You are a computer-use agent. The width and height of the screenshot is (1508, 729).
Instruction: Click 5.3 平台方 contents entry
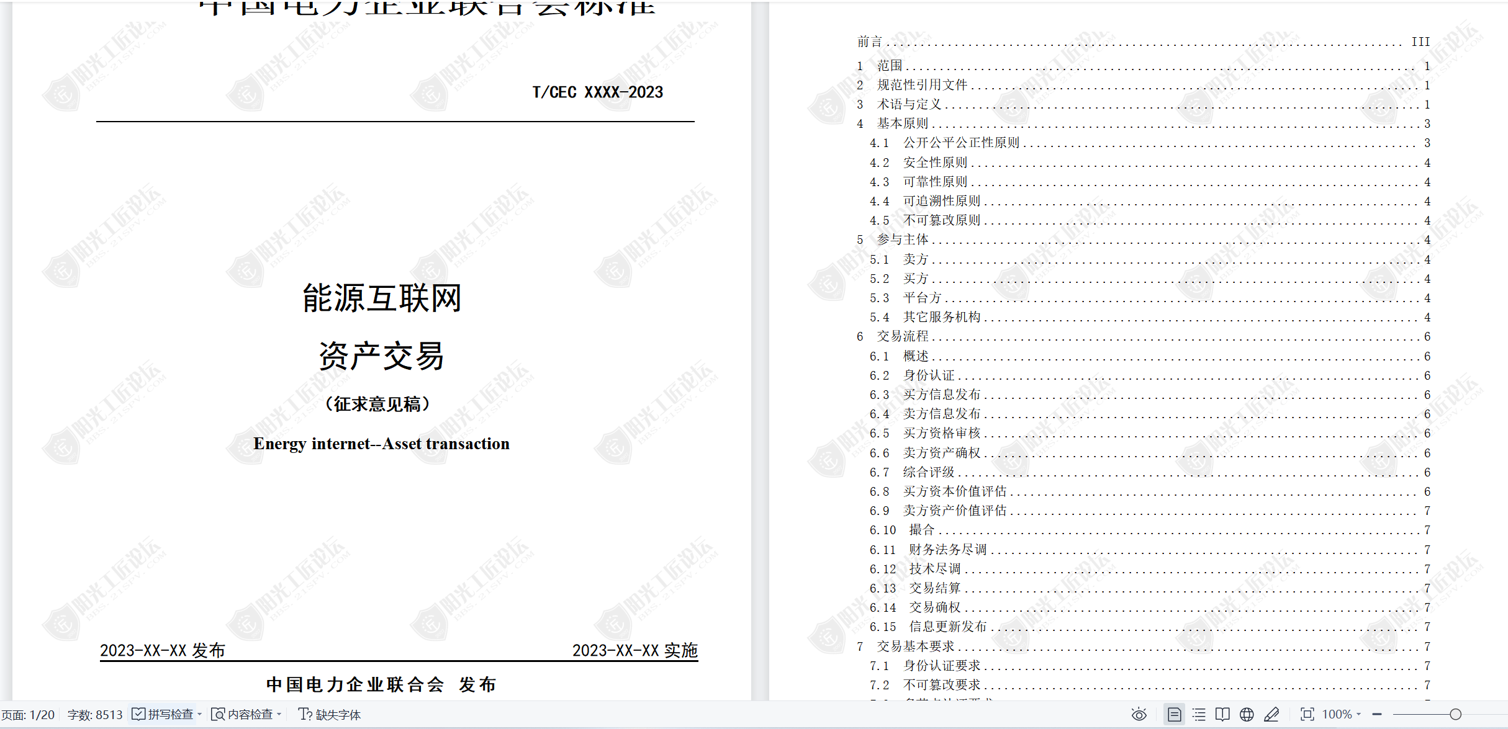point(1150,298)
